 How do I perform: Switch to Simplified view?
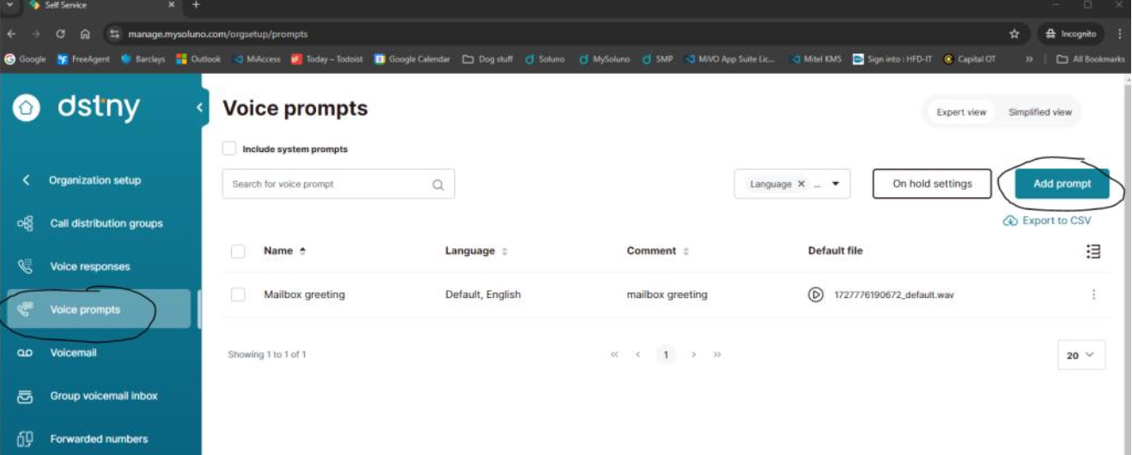coord(1040,112)
